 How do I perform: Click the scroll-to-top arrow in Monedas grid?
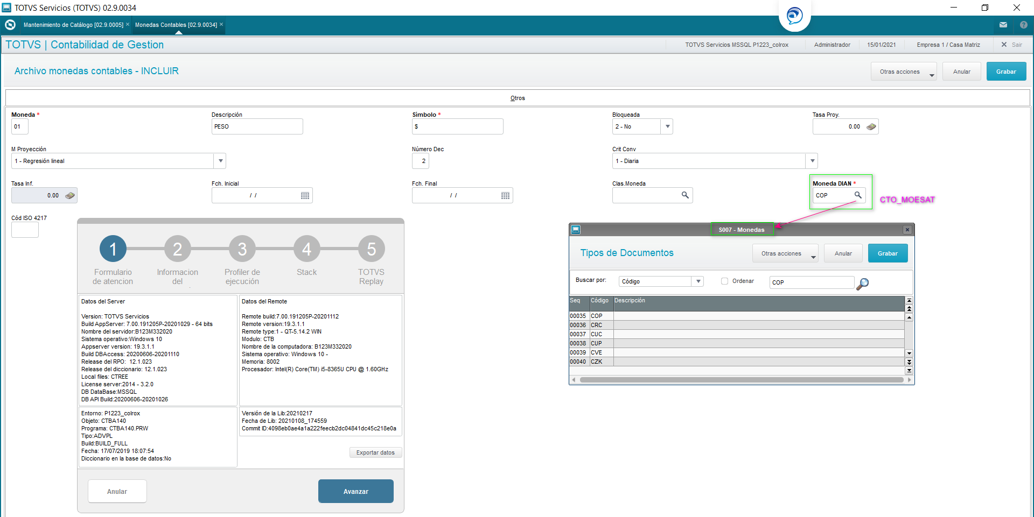(x=909, y=301)
